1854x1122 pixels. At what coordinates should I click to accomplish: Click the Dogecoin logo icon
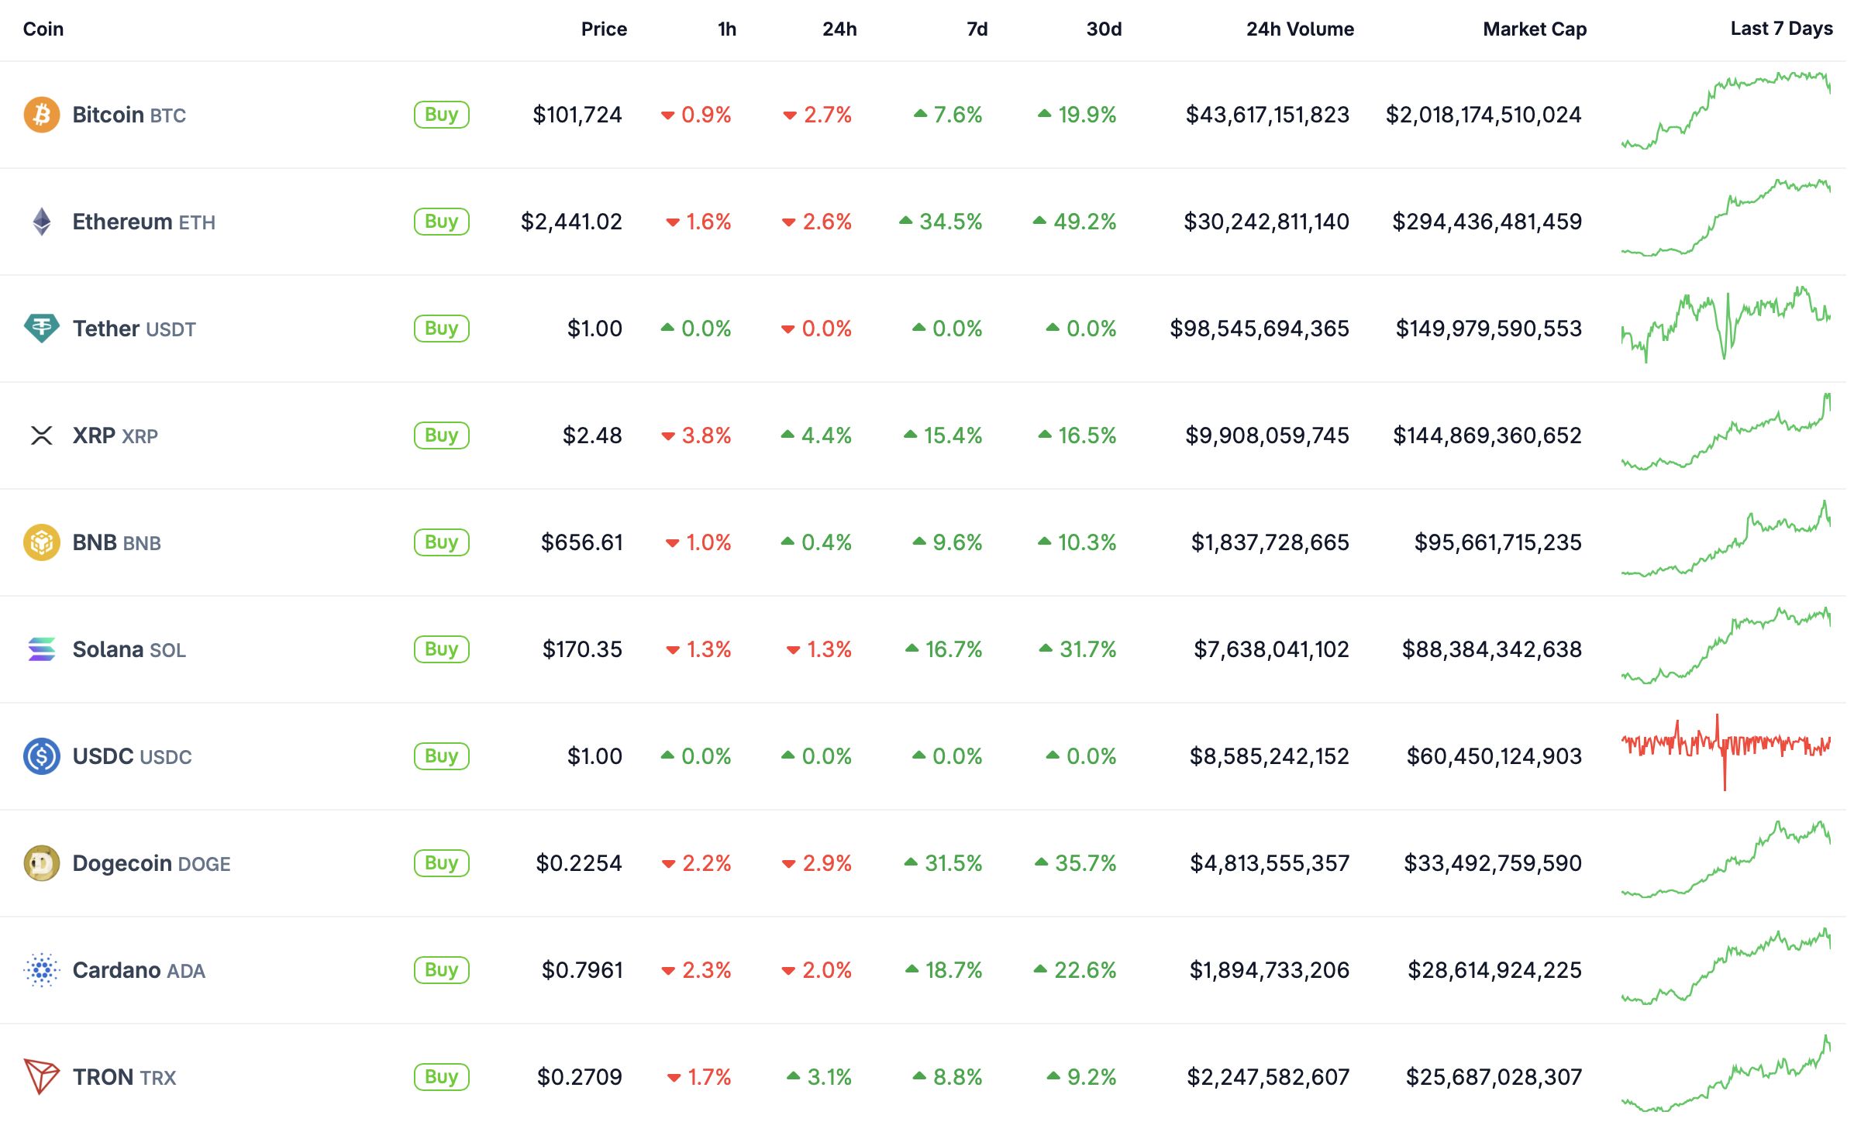click(42, 863)
